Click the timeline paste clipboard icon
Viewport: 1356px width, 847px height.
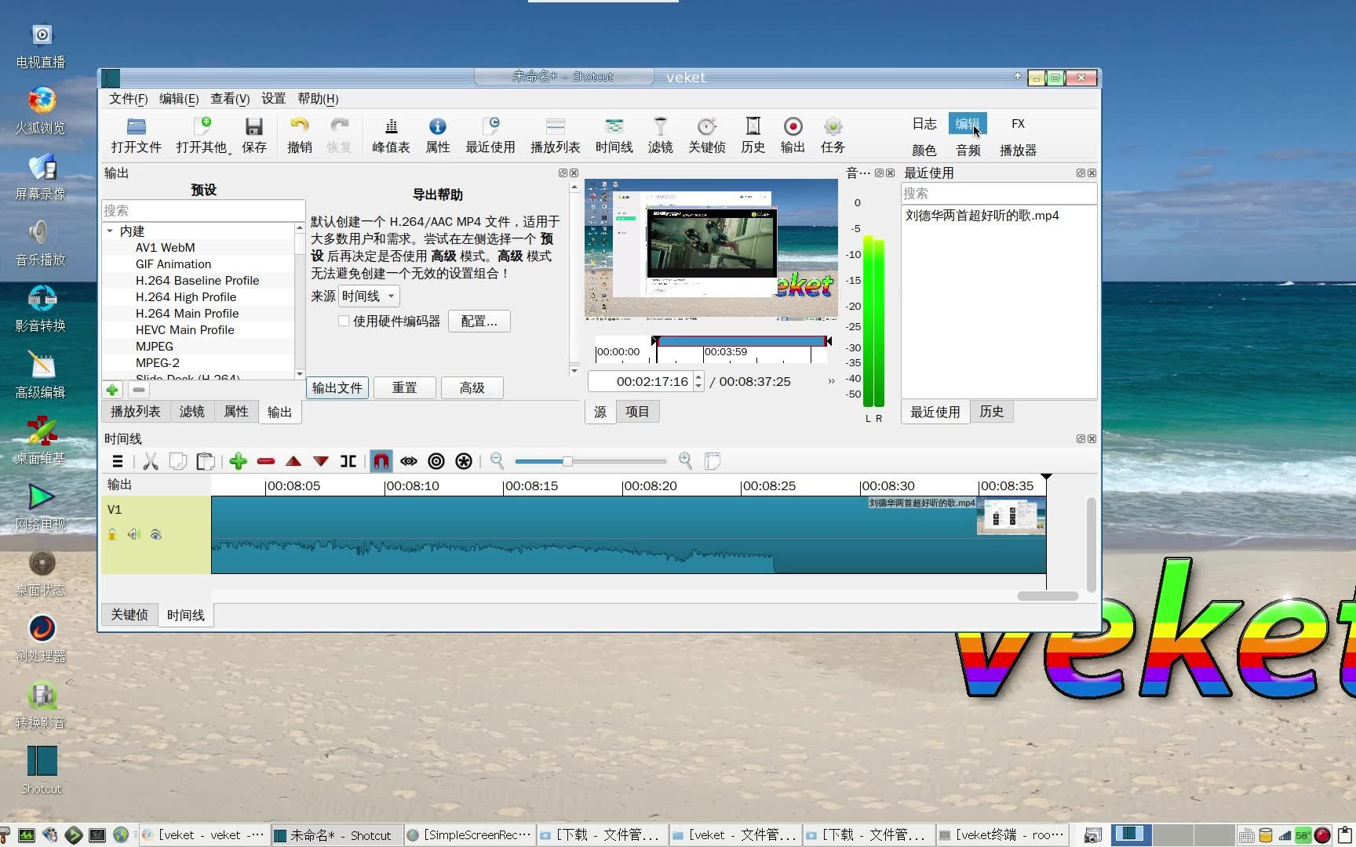tap(206, 461)
